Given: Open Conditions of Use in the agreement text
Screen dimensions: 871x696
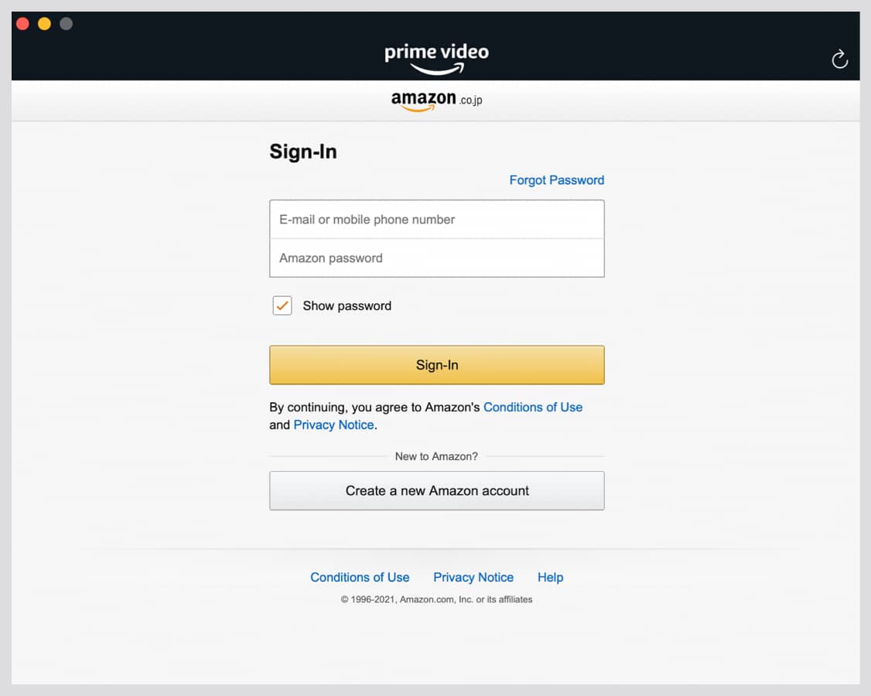Looking at the screenshot, I should coord(532,407).
